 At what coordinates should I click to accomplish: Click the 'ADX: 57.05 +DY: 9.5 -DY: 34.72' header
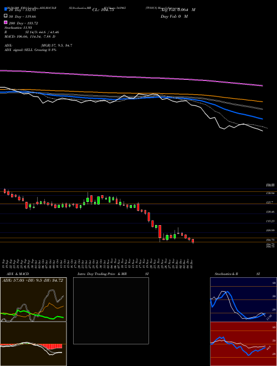[33, 281]
